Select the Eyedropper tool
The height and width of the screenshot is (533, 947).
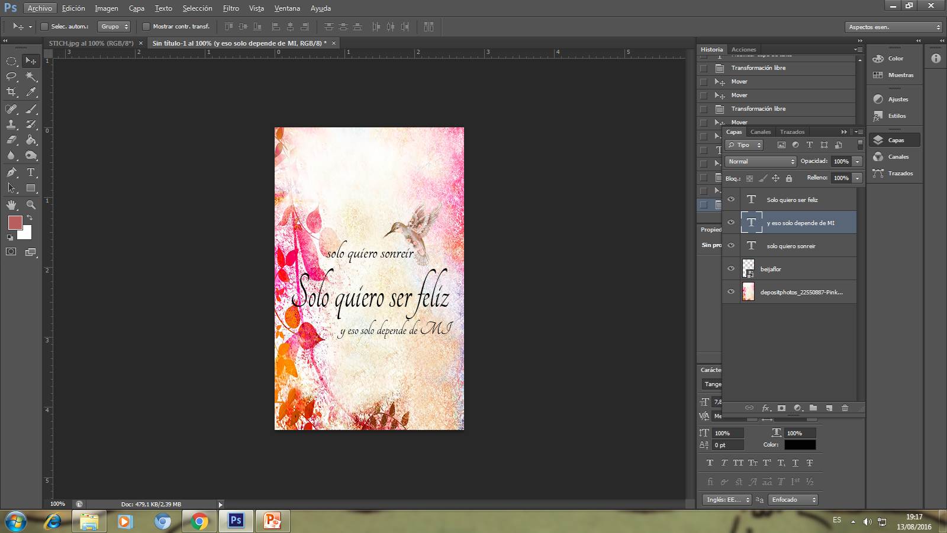(x=31, y=92)
